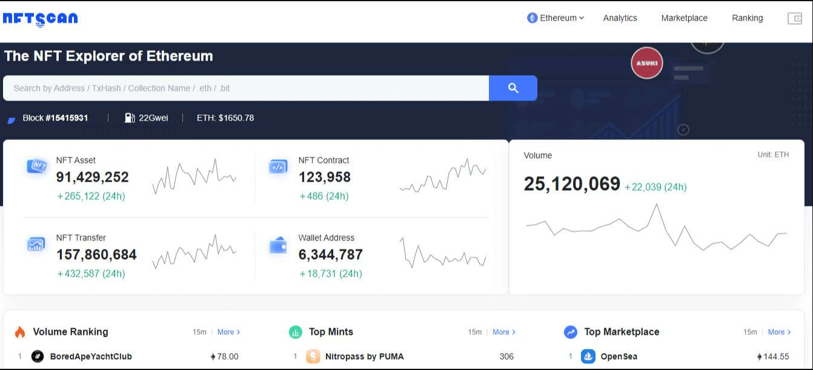This screenshot has width=813, height=370.
Task: Click the AZUKI badge circle
Action: point(647,63)
